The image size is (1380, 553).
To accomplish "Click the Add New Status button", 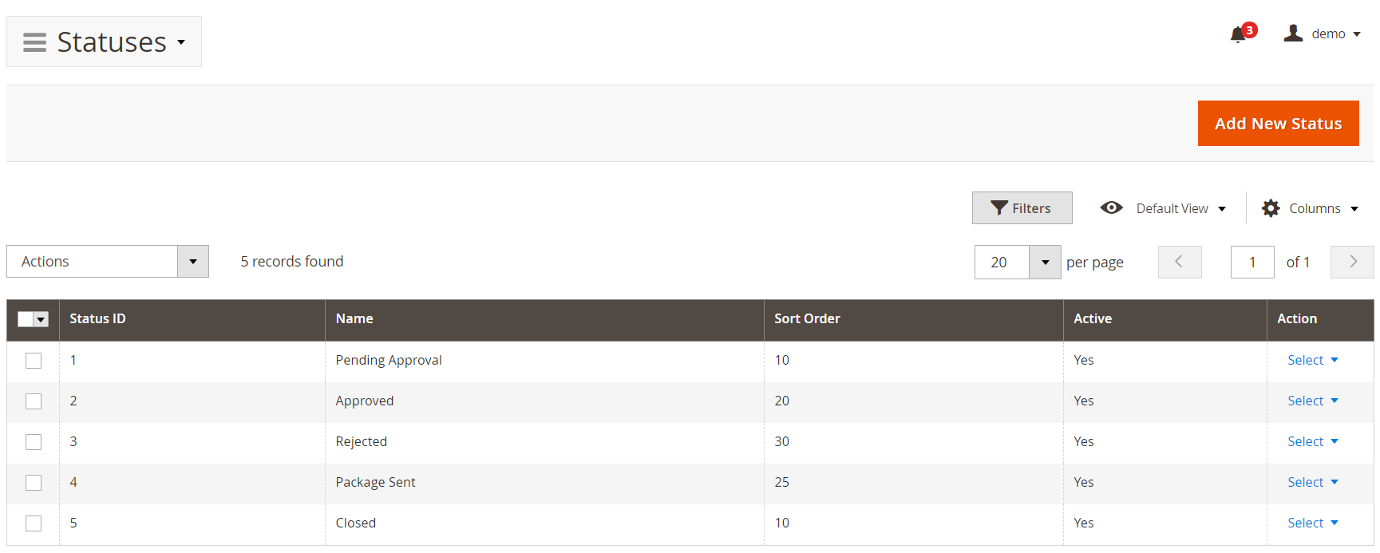I will pyautogui.click(x=1278, y=124).
